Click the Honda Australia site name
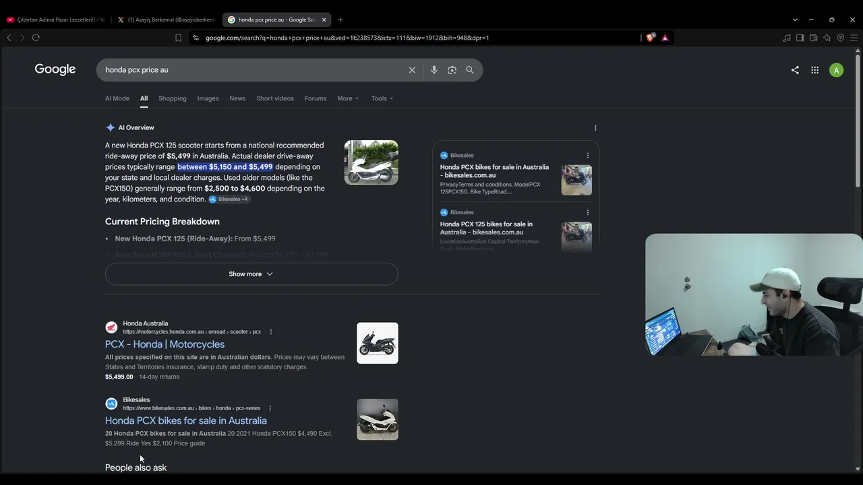Viewport: 863px width, 485px height. [146, 323]
